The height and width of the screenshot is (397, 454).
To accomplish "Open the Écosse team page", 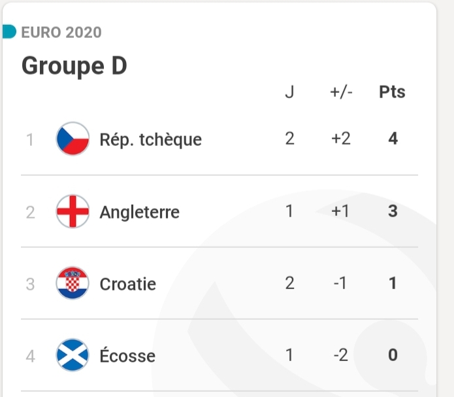I will (127, 356).
